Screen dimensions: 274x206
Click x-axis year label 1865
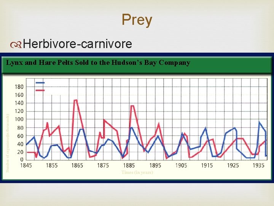[77, 165]
